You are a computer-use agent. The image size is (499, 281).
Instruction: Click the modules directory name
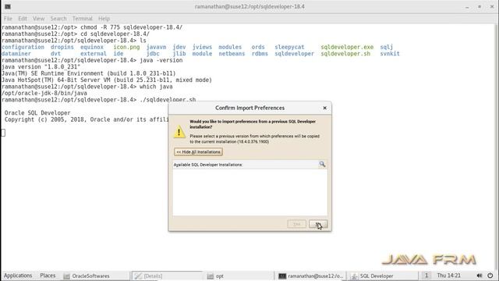(x=230, y=47)
